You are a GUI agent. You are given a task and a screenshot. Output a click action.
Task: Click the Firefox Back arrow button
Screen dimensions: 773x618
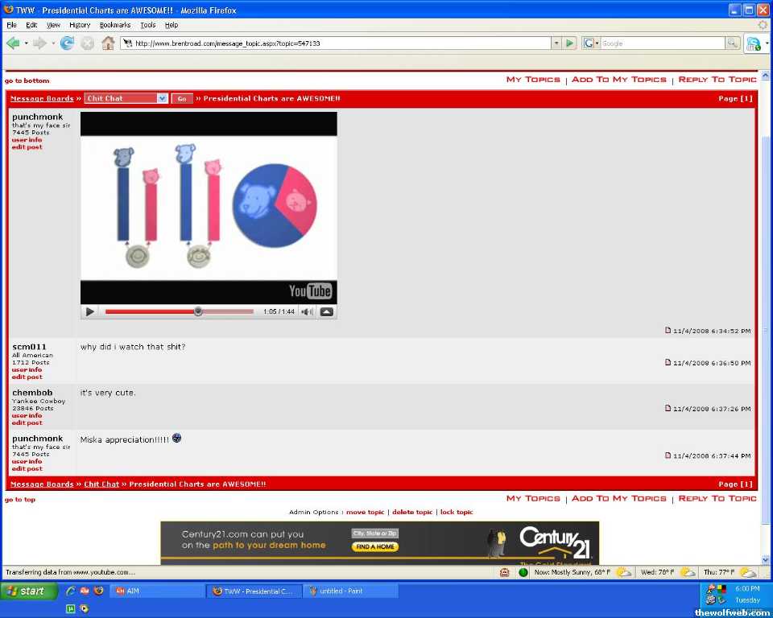point(13,43)
